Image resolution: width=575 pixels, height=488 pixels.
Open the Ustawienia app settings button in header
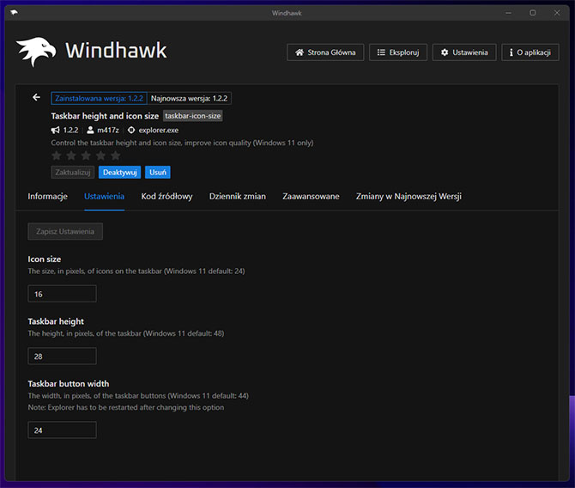coord(464,52)
